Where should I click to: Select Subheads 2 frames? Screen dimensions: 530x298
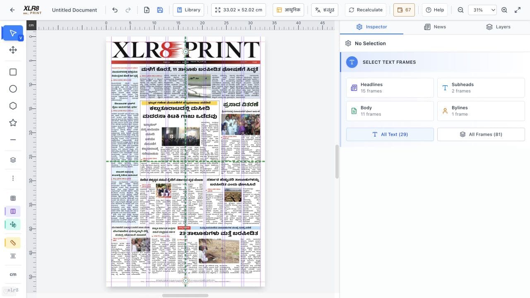[481, 88]
